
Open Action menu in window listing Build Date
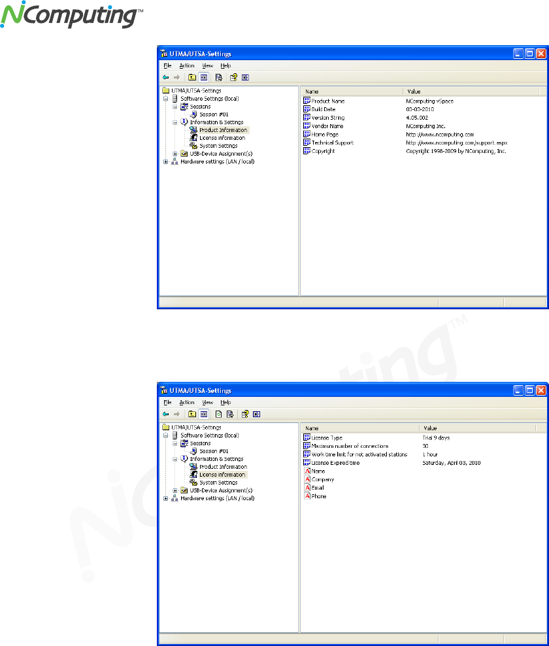pyautogui.click(x=186, y=65)
